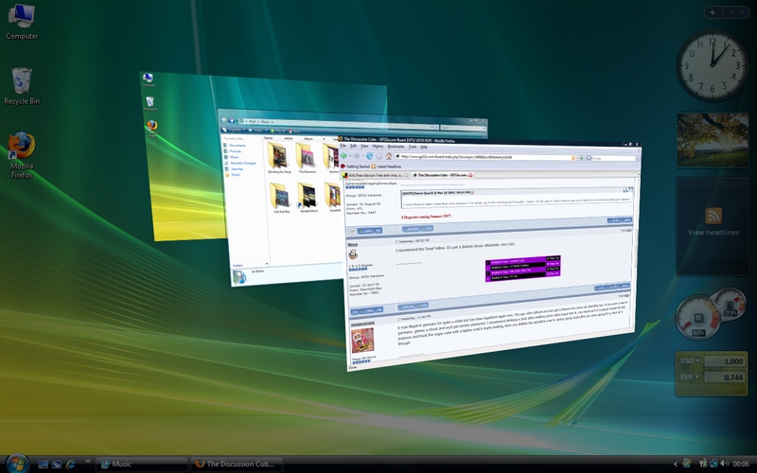Click the search box in Music window
This screenshot has height=473, width=757.
[x=463, y=128]
